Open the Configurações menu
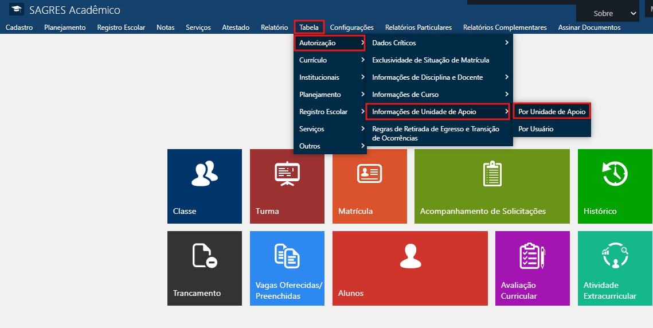The width and height of the screenshot is (653, 328). pos(352,28)
